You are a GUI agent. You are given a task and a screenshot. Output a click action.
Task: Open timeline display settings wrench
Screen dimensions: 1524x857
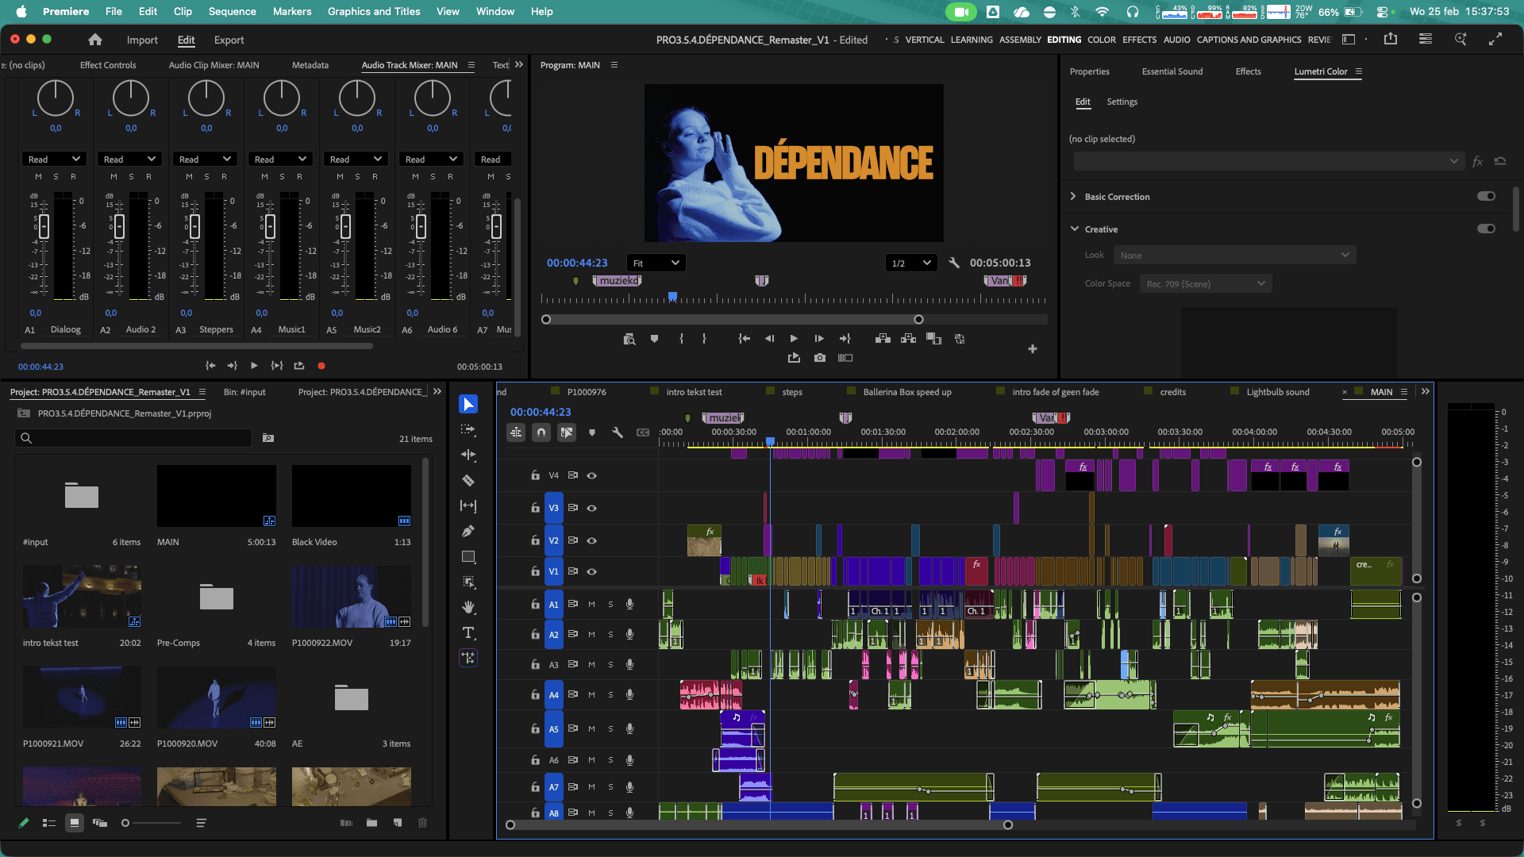617,432
